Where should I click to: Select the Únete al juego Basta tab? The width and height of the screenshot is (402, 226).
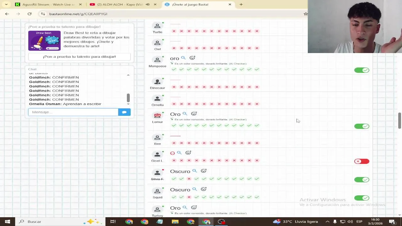pos(198,4)
